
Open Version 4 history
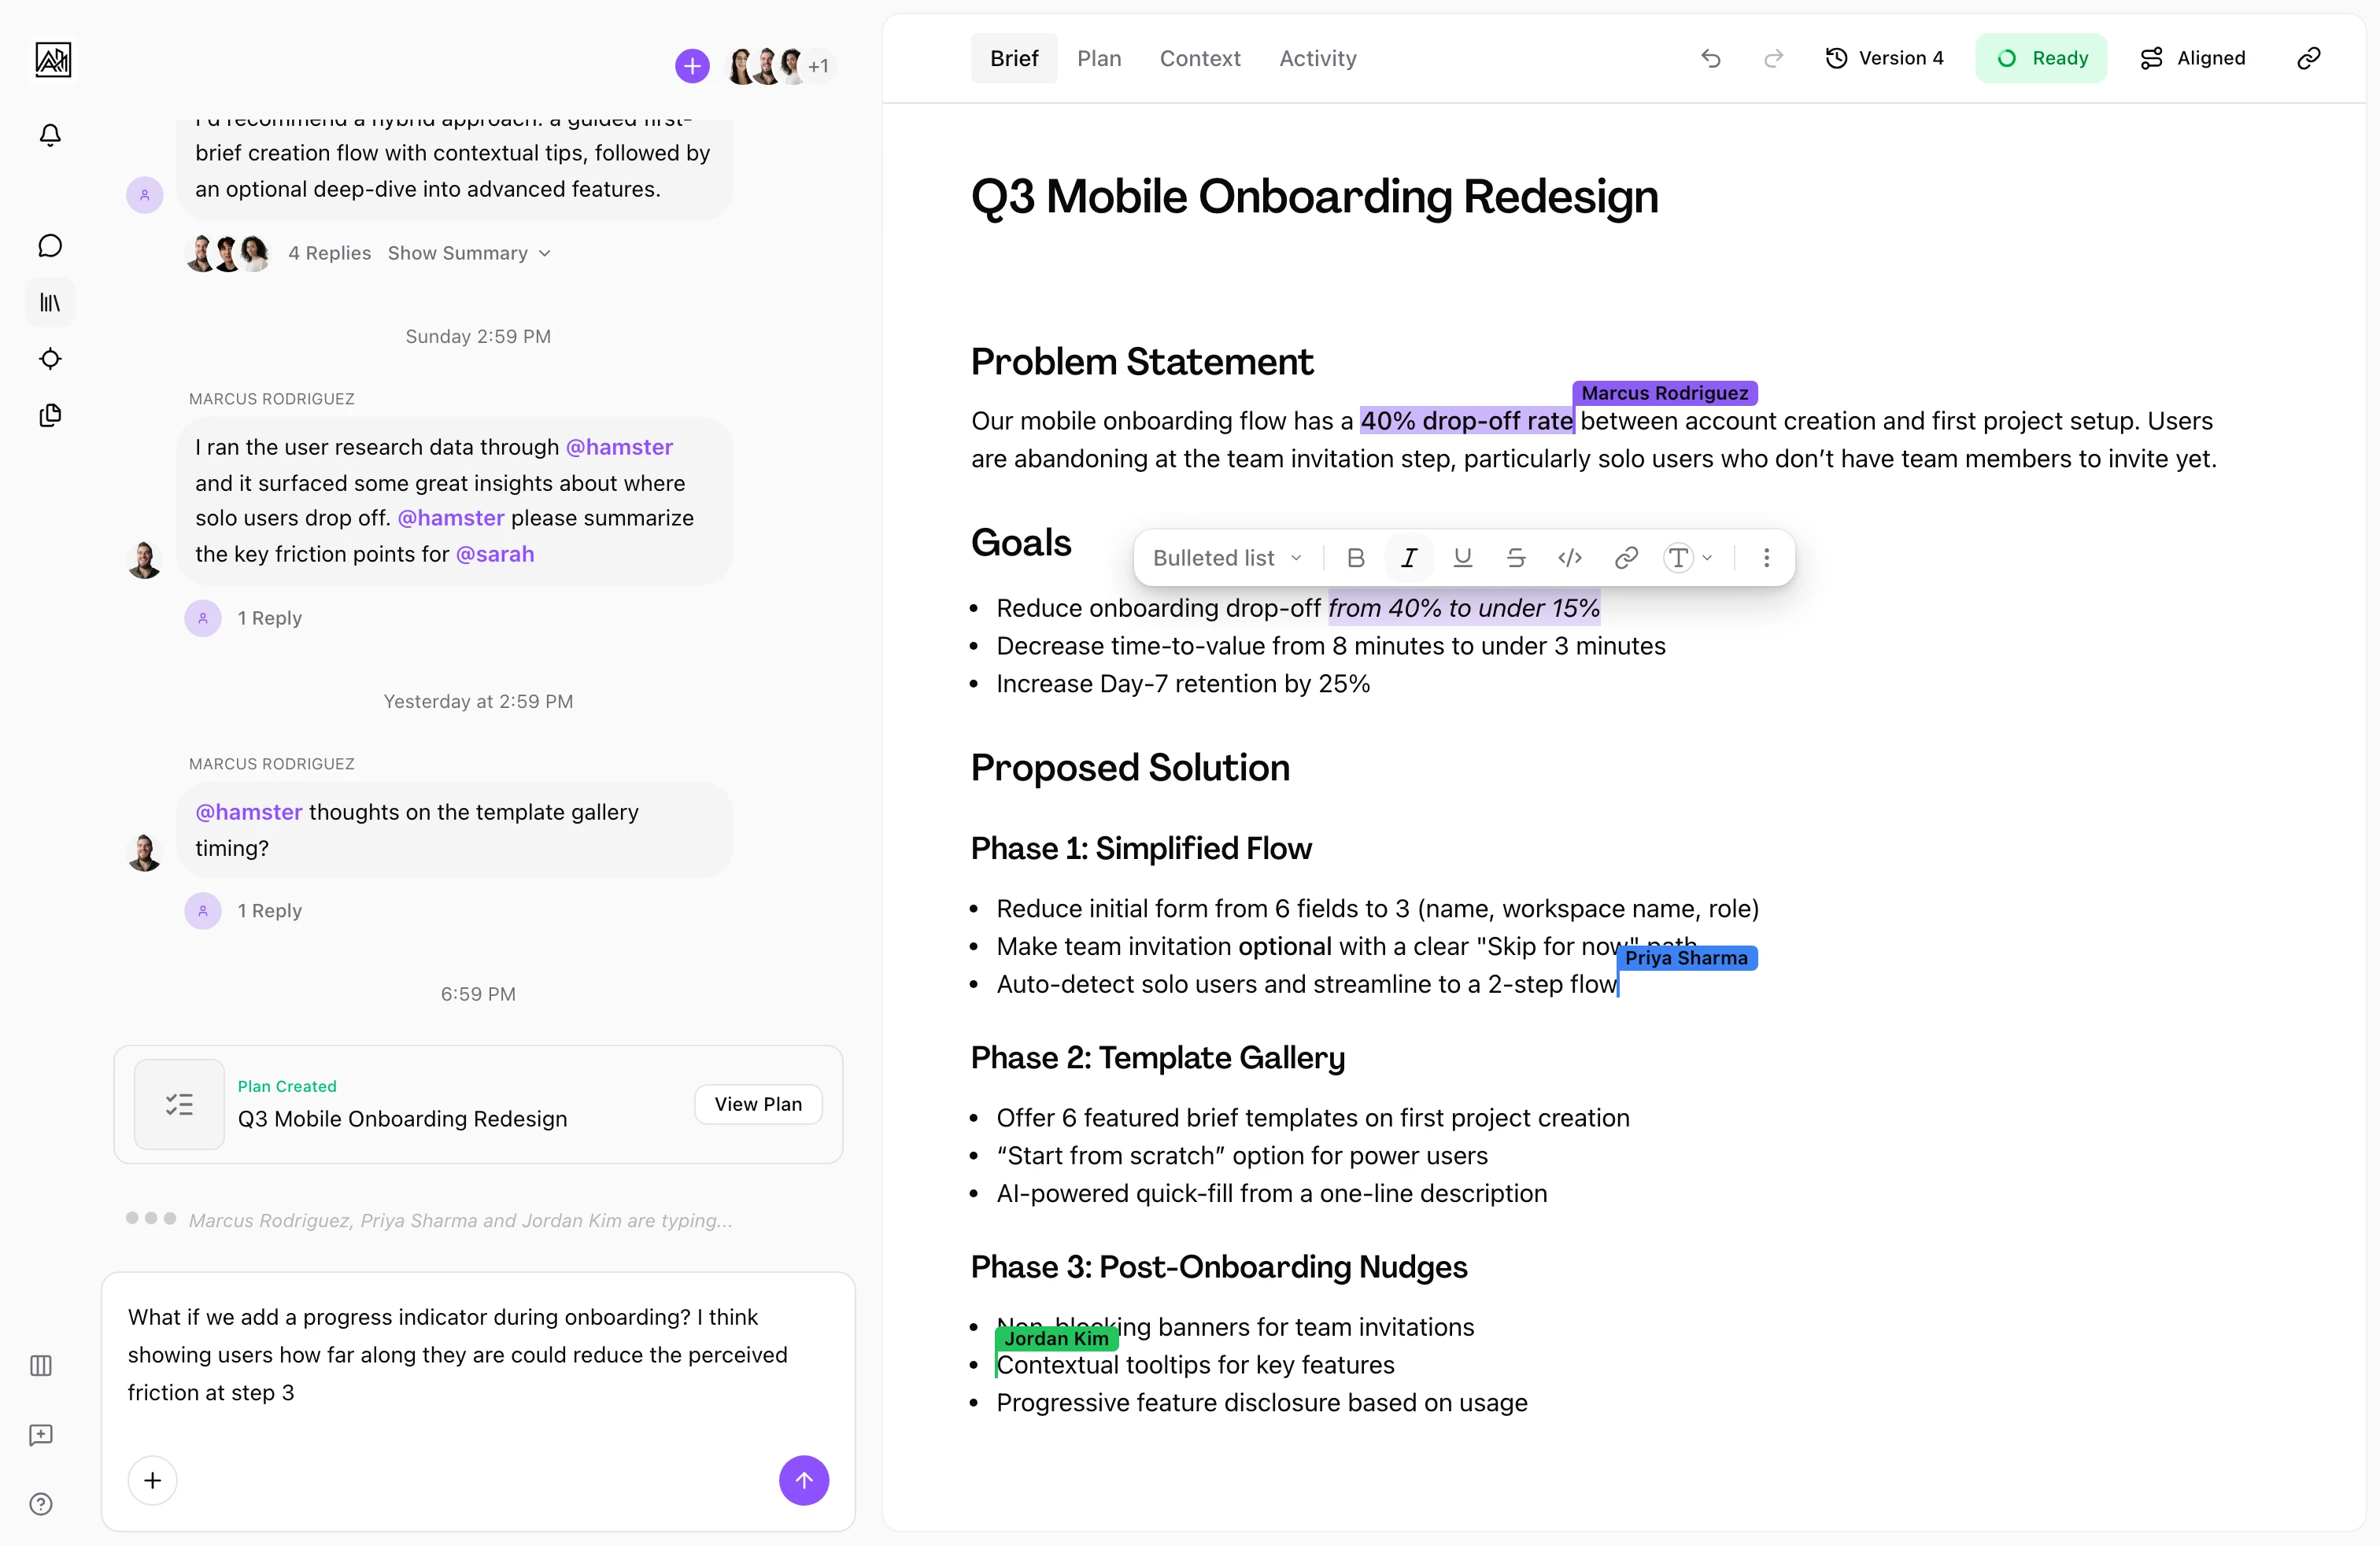coord(1884,58)
